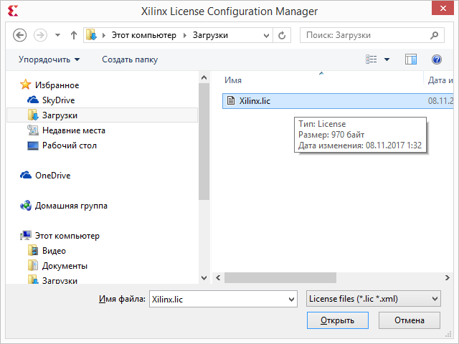
Task: Click the navigation pane vertical scrollbar thumb
Action: point(204,142)
